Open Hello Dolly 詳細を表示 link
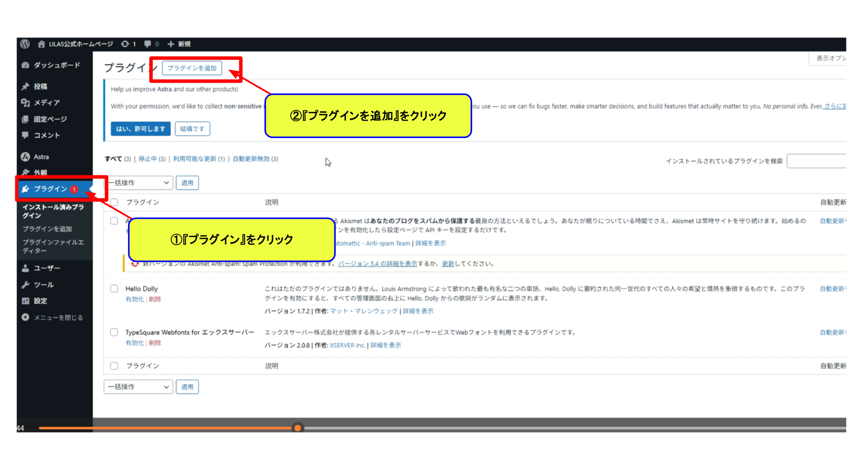Viewport: 863px width, 470px height. tap(418, 311)
